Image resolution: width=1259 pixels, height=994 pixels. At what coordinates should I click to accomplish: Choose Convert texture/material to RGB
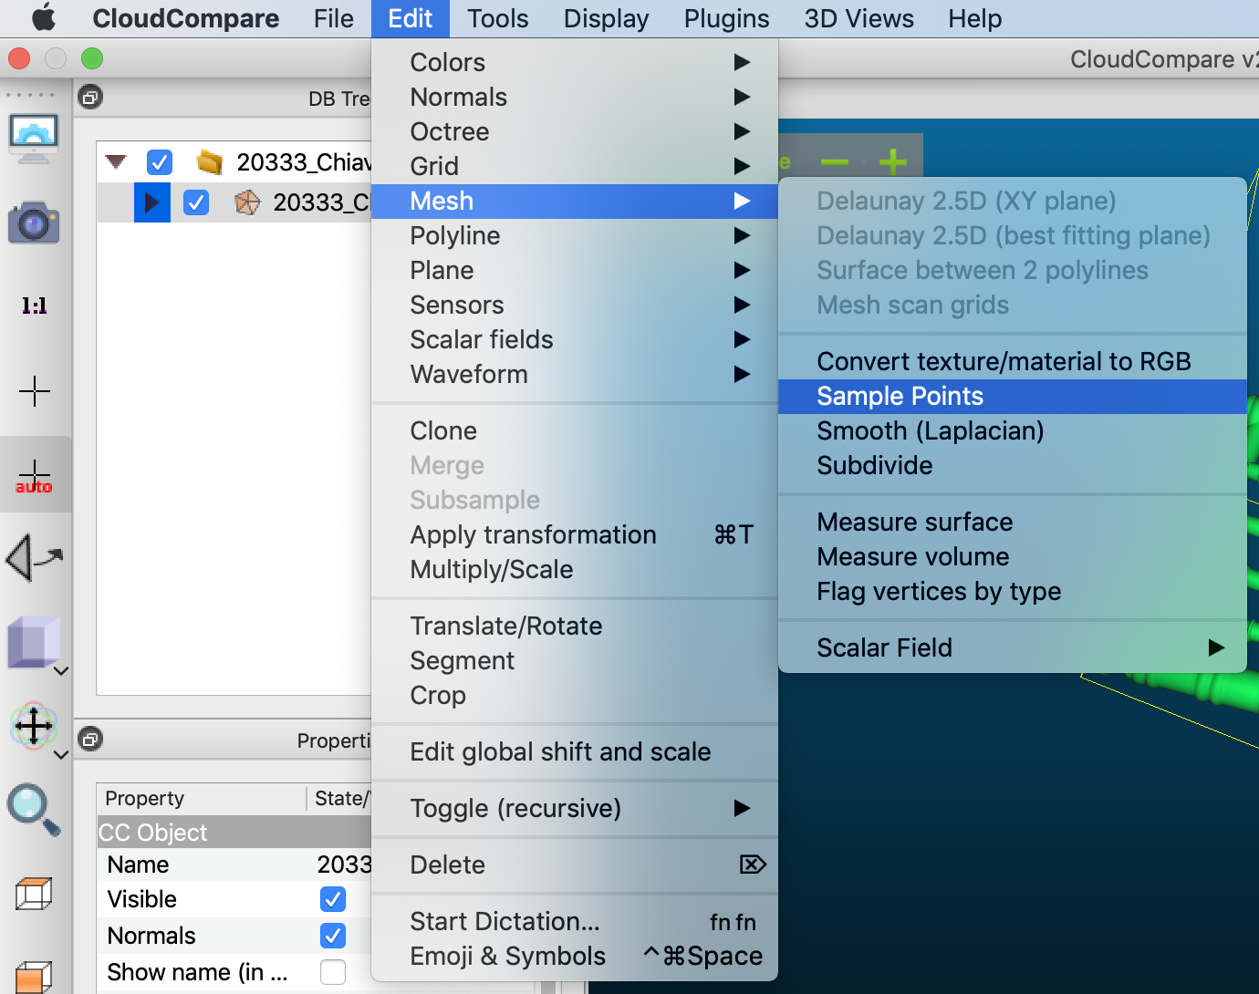point(1013,361)
